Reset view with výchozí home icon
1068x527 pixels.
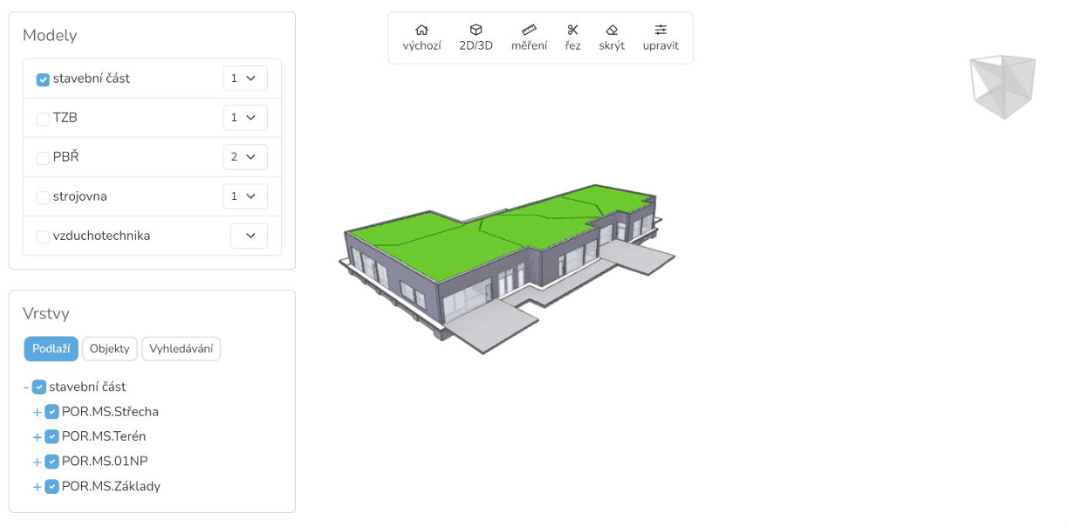(421, 38)
